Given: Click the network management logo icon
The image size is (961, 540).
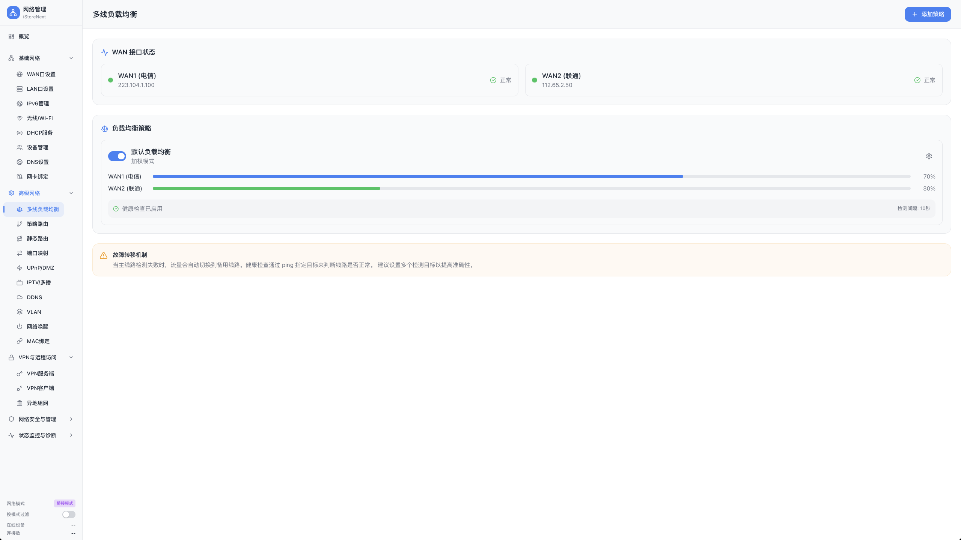Looking at the screenshot, I should pos(13,13).
